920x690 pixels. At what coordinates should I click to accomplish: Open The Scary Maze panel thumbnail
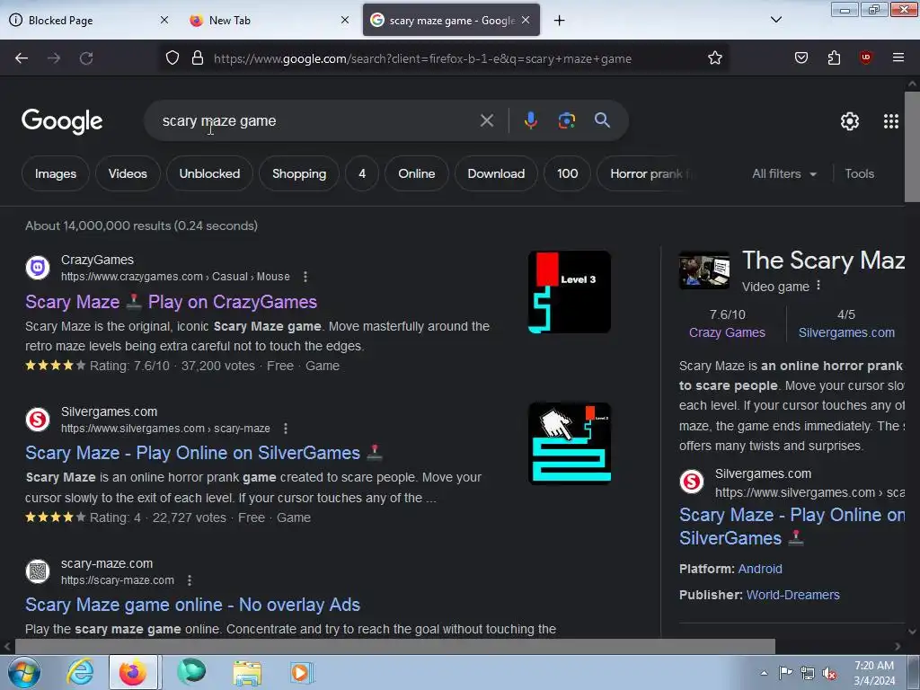pyautogui.click(x=704, y=270)
